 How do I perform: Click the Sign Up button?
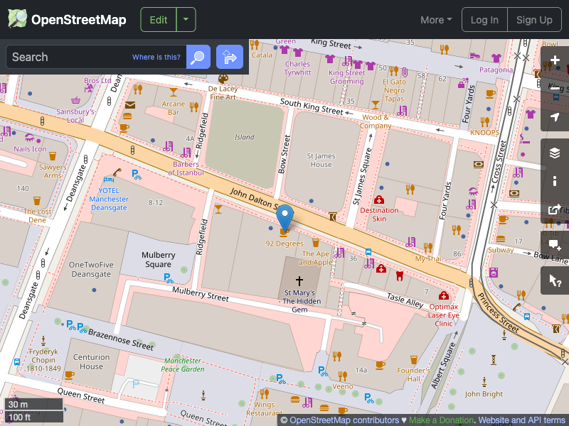click(x=534, y=20)
